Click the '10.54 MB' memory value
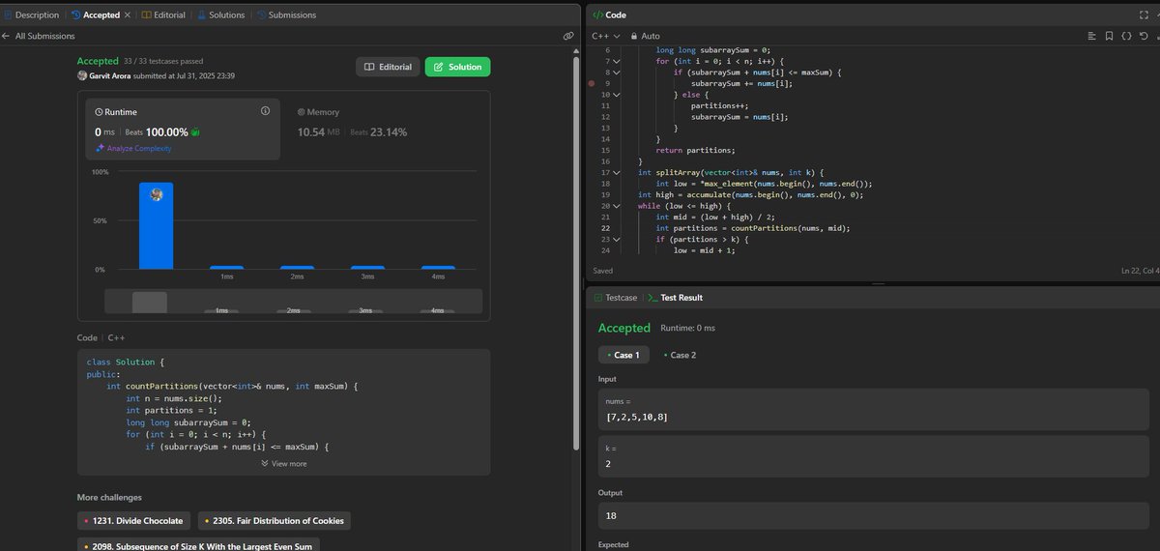The width and height of the screenshot is (1160, 551). (x=320, y=132)
